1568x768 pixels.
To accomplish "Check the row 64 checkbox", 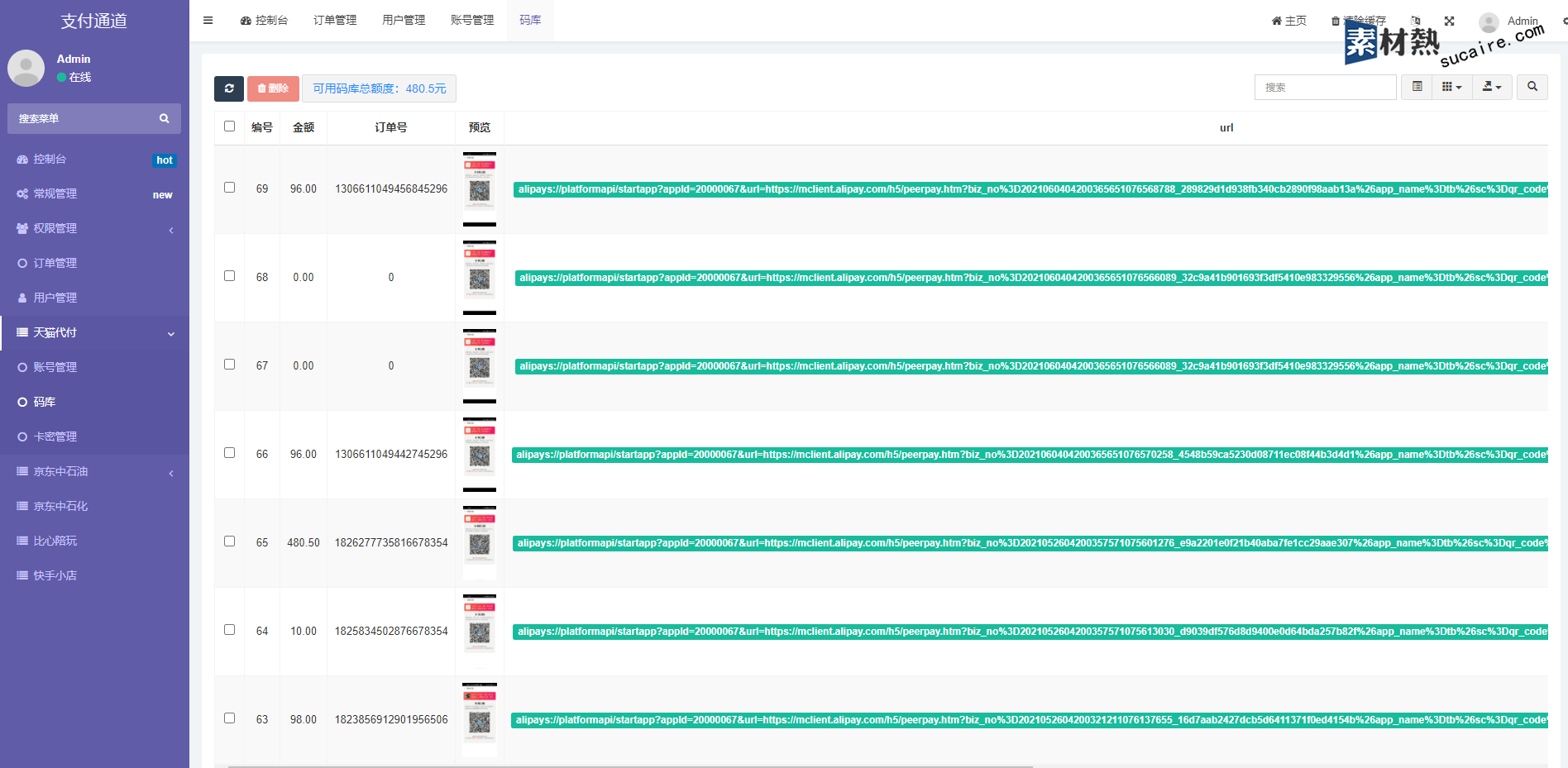I will coord(229,630).
